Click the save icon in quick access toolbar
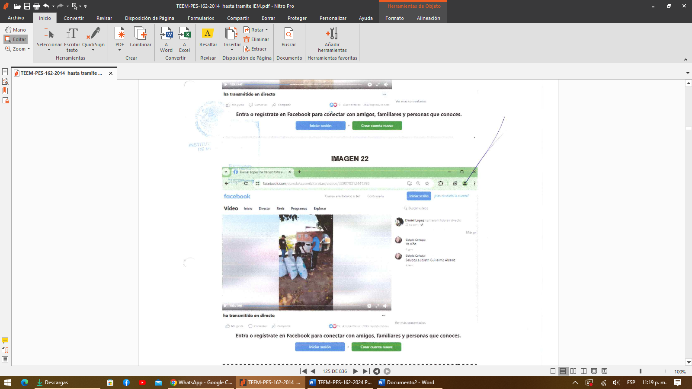Image resolution: width=692 pixels, height=389 pixels. click(27, 6)
